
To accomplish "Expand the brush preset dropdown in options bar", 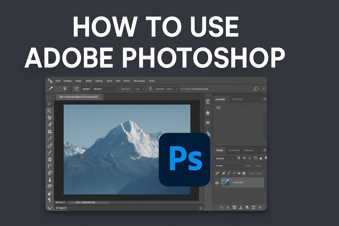I will click(x=116, y=89).
